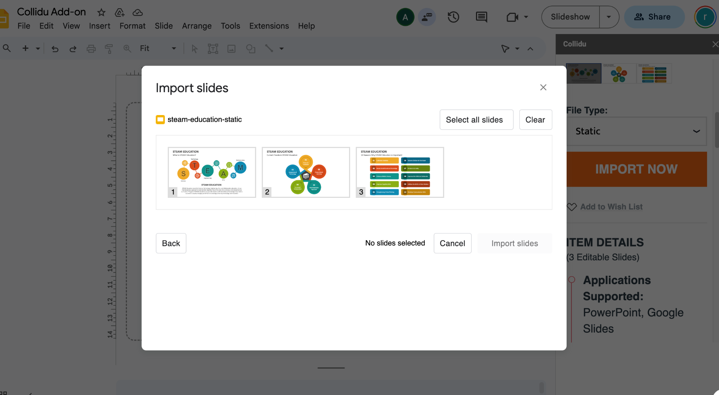Select the Shape tool
Screen dimensions: 719x395
click(251, 48)
